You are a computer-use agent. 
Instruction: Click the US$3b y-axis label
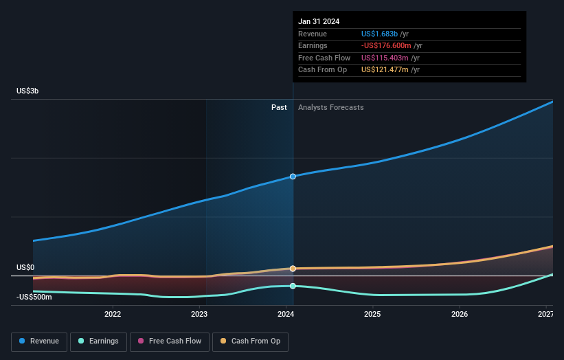tap(27, 91)
